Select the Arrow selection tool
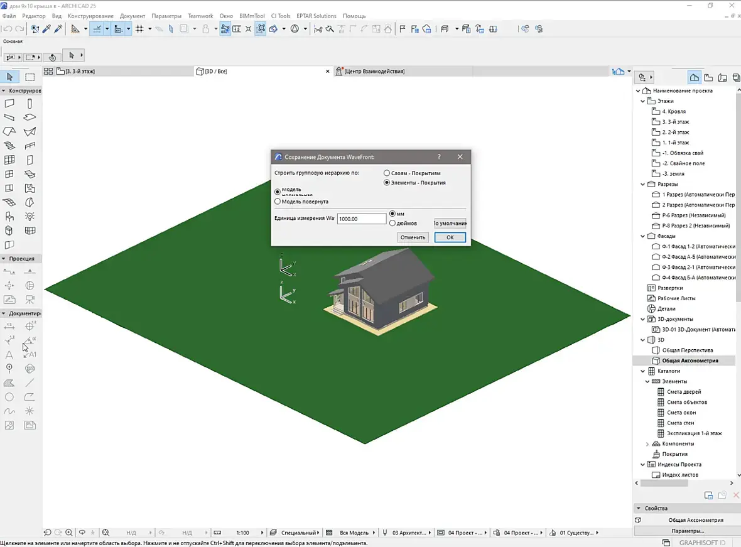The height and width of the screenshot is (547, 741). pos(9,77)
